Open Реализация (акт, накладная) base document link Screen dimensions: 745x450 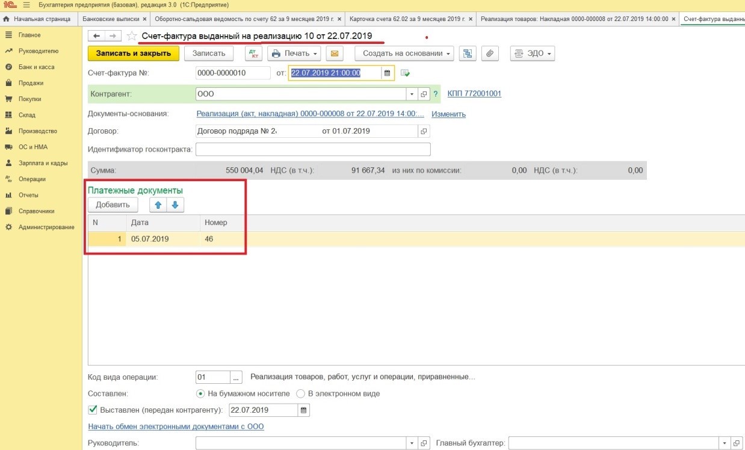coord(311,114)
